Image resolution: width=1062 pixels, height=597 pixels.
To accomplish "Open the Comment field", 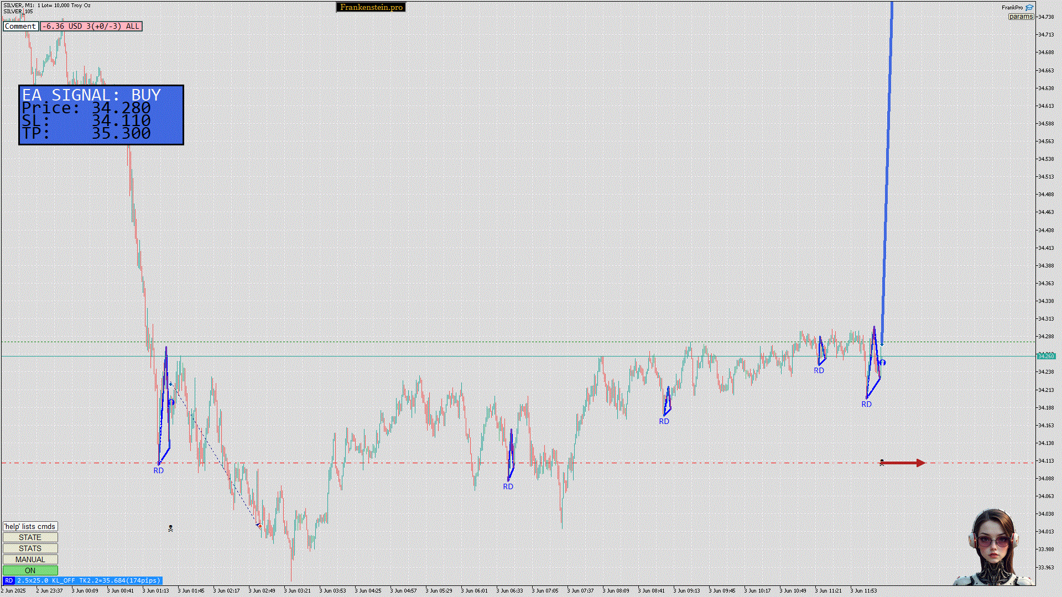I will (x=20, y=26).
